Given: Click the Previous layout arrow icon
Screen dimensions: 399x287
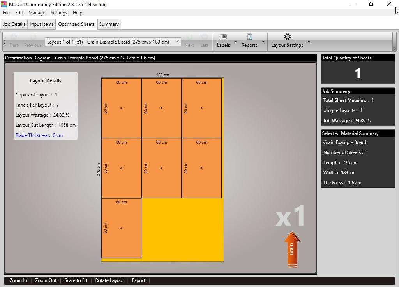Looking at the screenshot, I should pos(33,37).
